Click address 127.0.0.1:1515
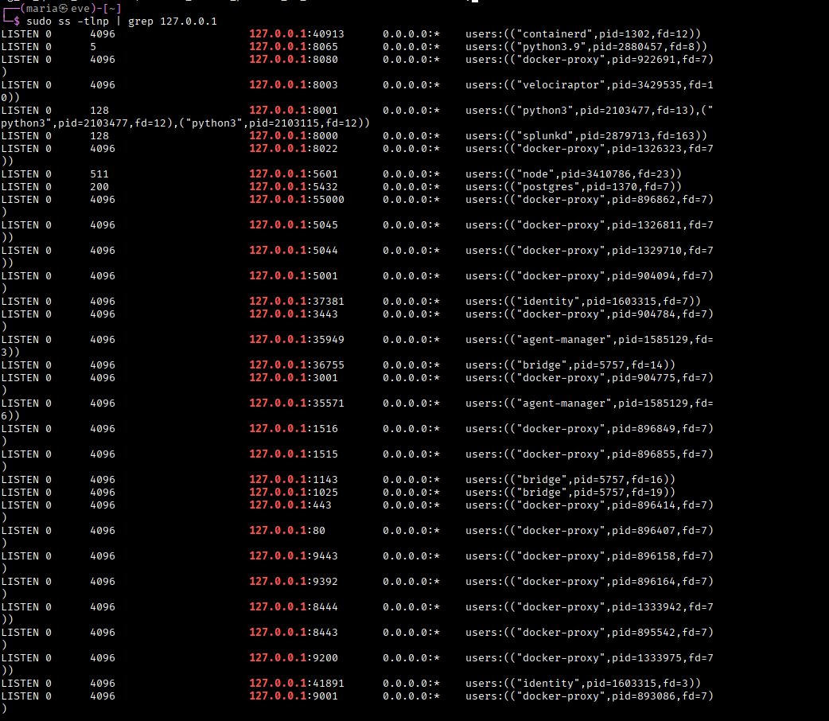The height and width of the screenshot is (721, 829). [x=294, y=453]
